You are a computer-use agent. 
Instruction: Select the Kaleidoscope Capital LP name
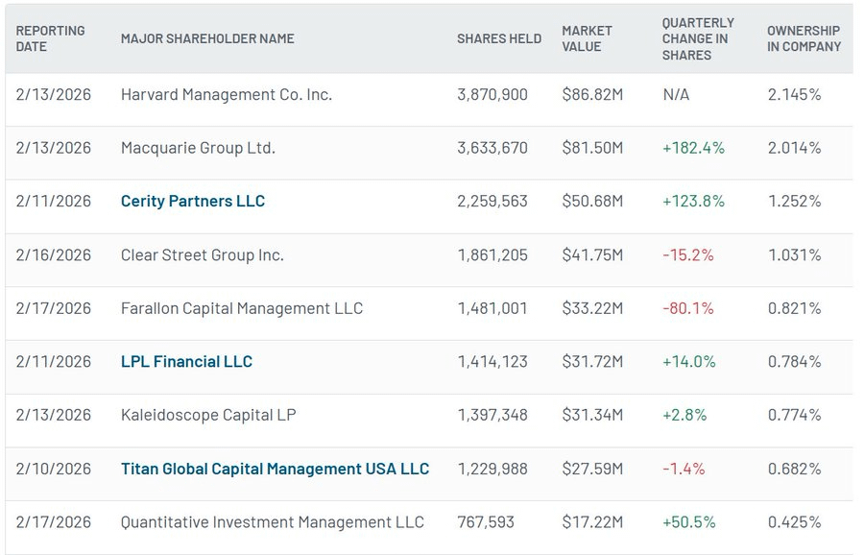[x=208, y=415]
